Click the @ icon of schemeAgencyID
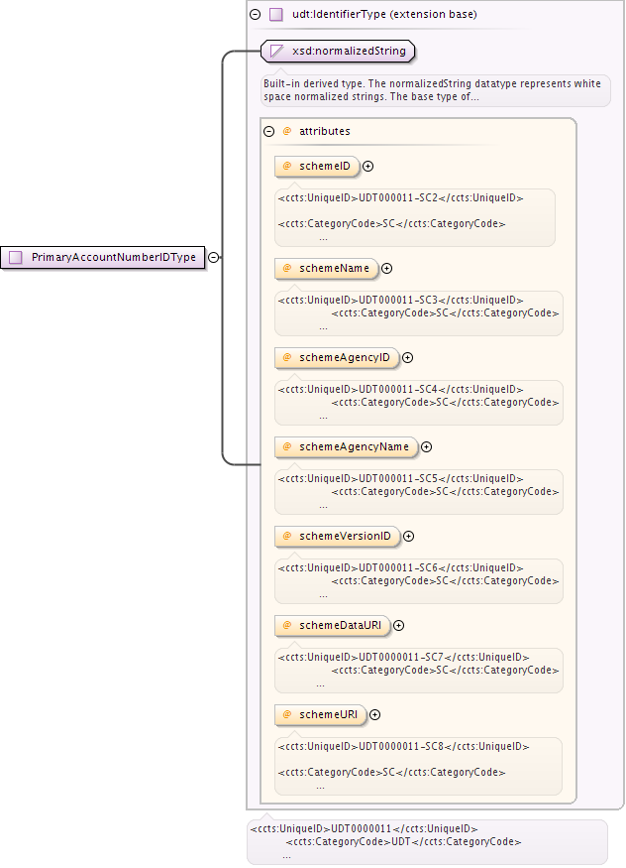 pyautogui.click(x=287, y=357)
